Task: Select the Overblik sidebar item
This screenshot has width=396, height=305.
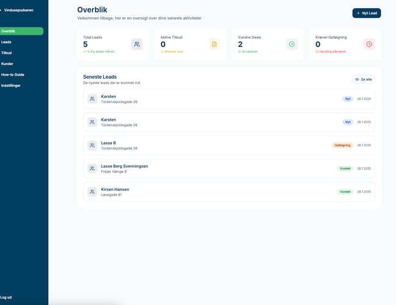Action: (9, 31)
